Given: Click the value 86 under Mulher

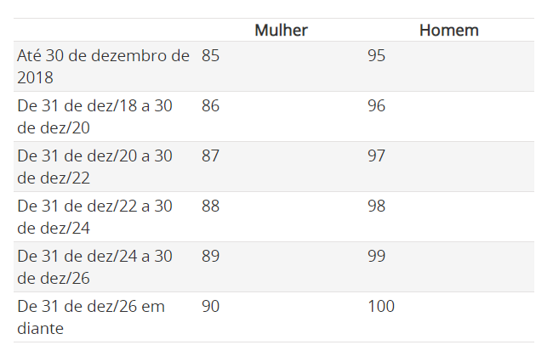Looking at the screenshot, I should pos(210,105).
